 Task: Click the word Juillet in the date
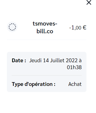tap(57, 61)
